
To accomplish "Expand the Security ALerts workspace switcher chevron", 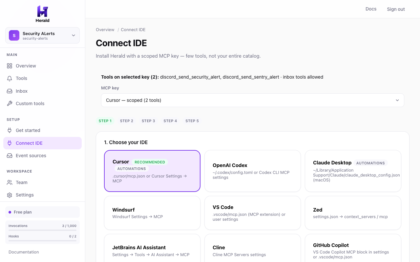I will 73,35.
